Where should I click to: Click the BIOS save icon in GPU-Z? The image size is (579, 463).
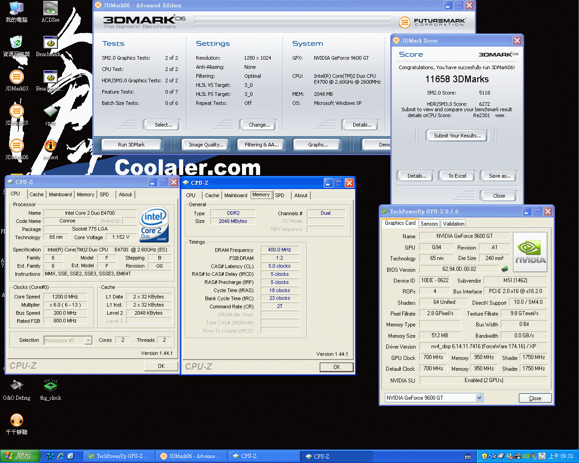505,269
